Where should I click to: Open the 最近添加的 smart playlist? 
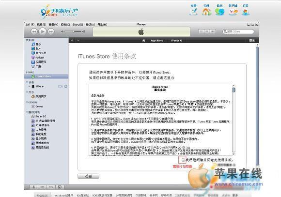coord(40,148)
